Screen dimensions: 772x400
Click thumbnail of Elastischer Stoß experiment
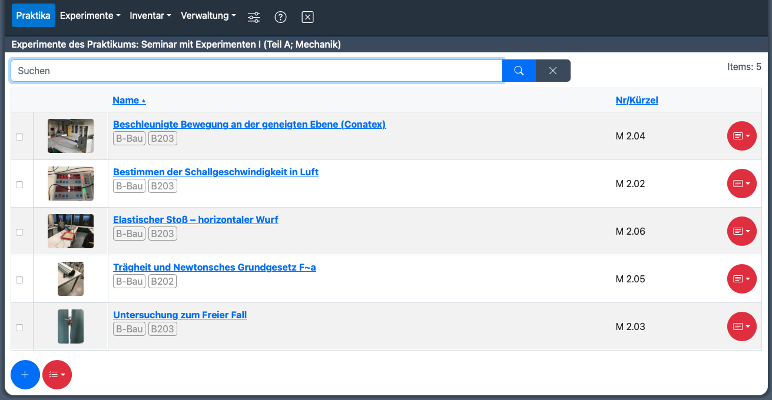tap(71, 231)
